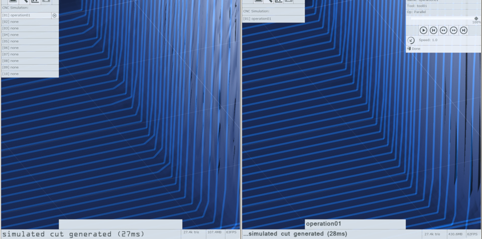The height and width of the screenshot is (239, 482).
Task: Select row [05] none
Action: [x=30, y=41]
